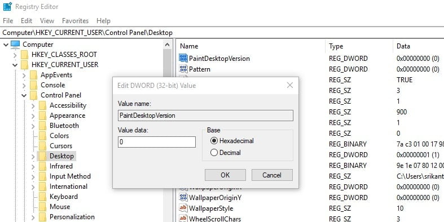
Task: Select the WallpaperStyle value name
Action: pyautogui.click(x=211, y=208)
